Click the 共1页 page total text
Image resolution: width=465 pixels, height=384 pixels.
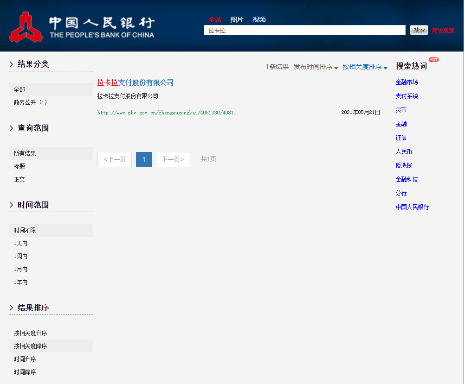208,159
